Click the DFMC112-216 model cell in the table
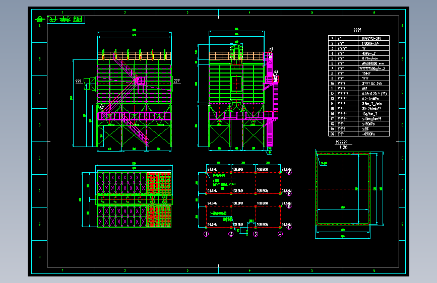The image size is (437, 283). pos(371,38)
